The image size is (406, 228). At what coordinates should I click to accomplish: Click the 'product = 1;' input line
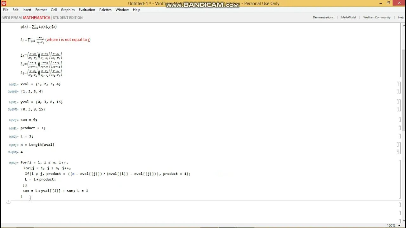[33, 128]
